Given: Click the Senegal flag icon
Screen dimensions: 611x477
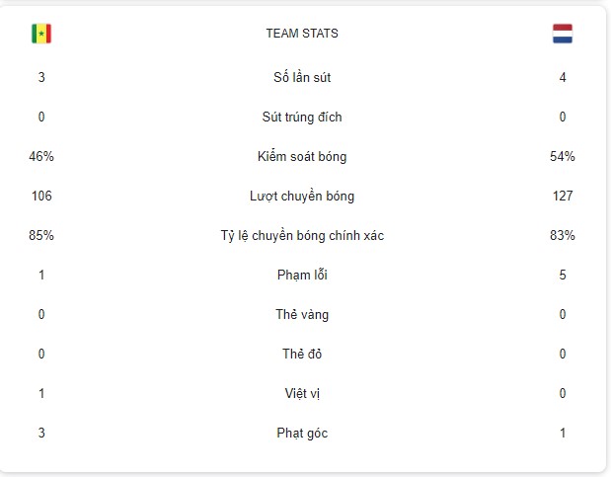Looking at the screenshot, I should point(41,34).
